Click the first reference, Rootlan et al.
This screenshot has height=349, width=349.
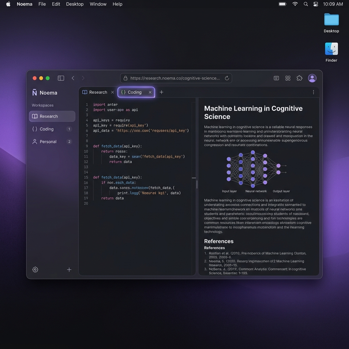(258, 255)
